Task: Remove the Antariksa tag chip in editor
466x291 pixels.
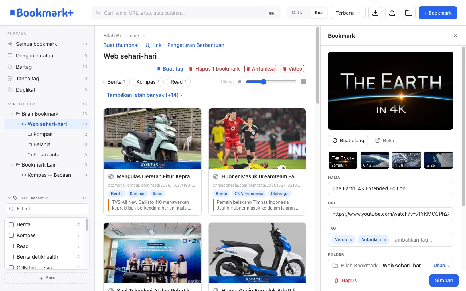Action: tap(384, 240)
